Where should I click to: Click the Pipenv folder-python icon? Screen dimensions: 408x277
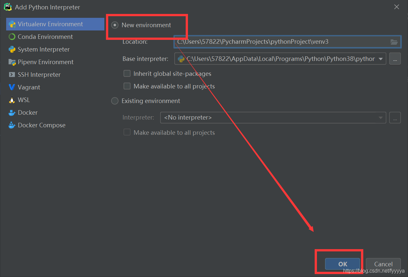tap(12, 62)
